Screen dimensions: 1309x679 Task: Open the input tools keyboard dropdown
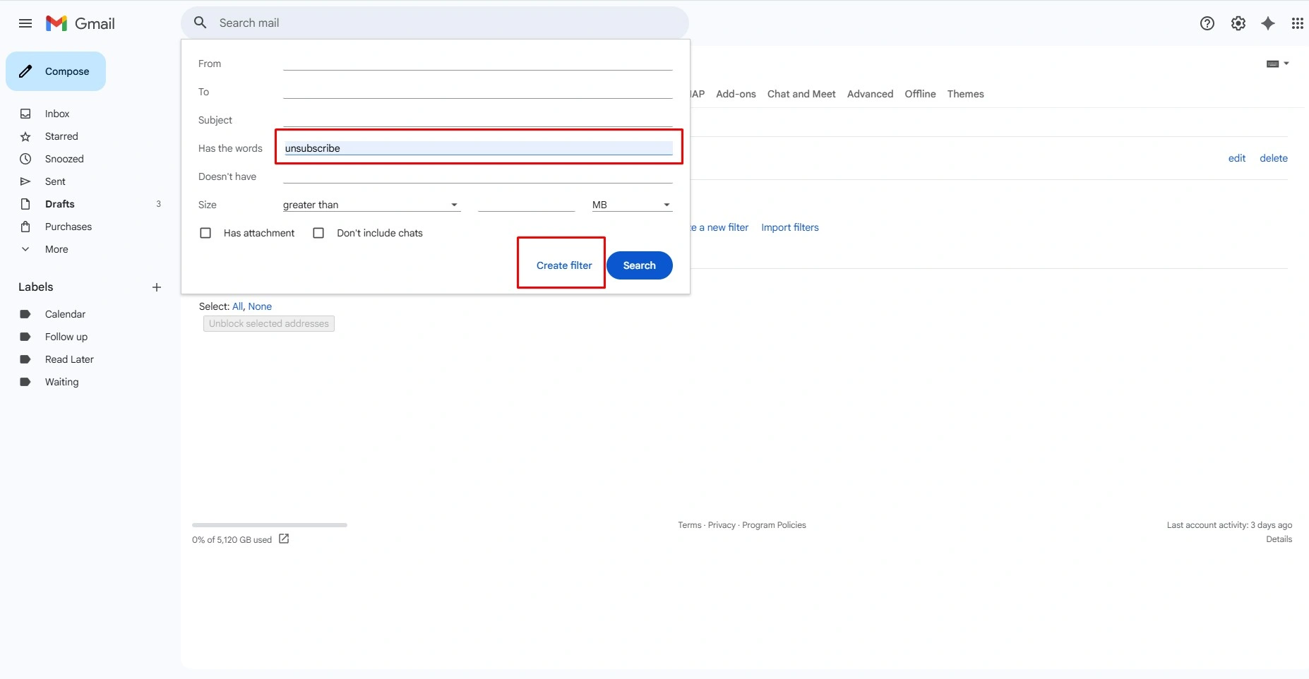click(1278, 64)
